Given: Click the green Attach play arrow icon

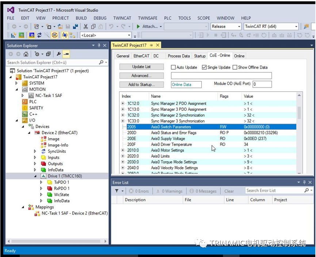Looking at the screenshot, I should pos(138,26).
